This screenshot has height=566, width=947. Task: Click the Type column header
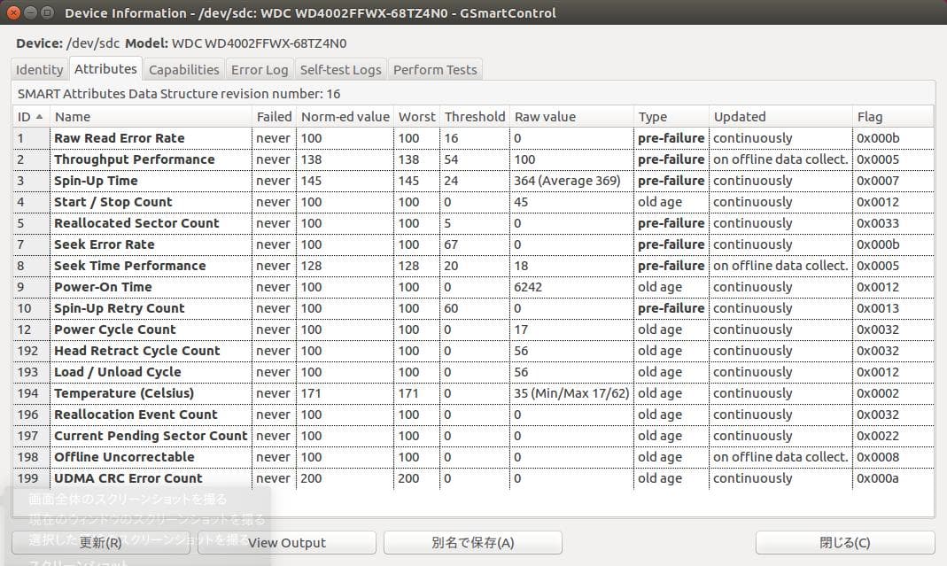click(671, 117)
